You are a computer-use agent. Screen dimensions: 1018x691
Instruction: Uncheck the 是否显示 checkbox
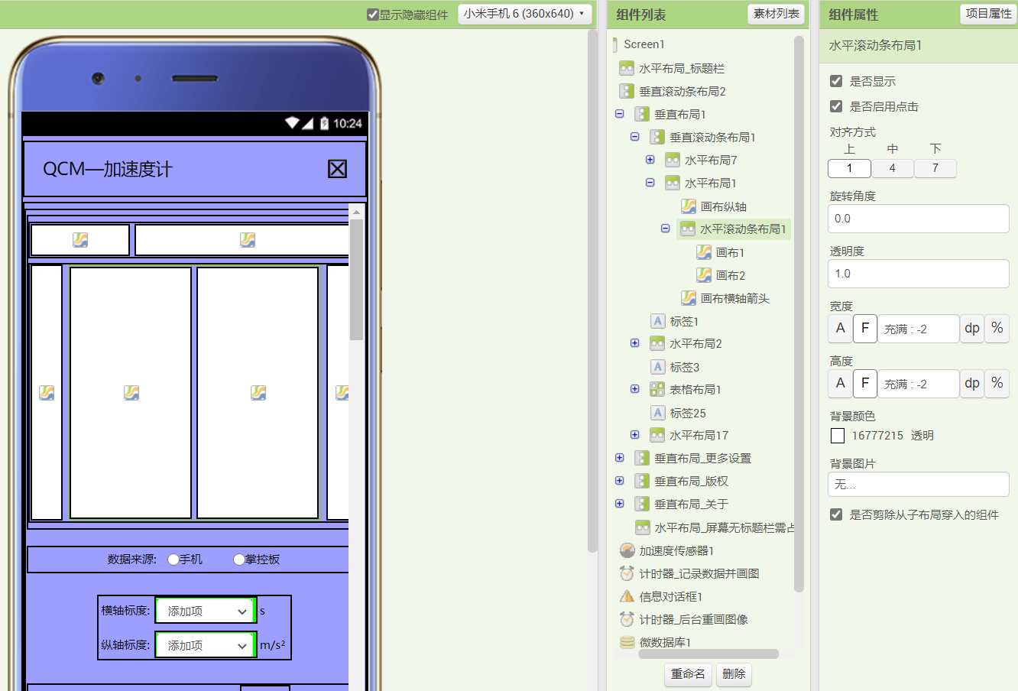[836, 81]
